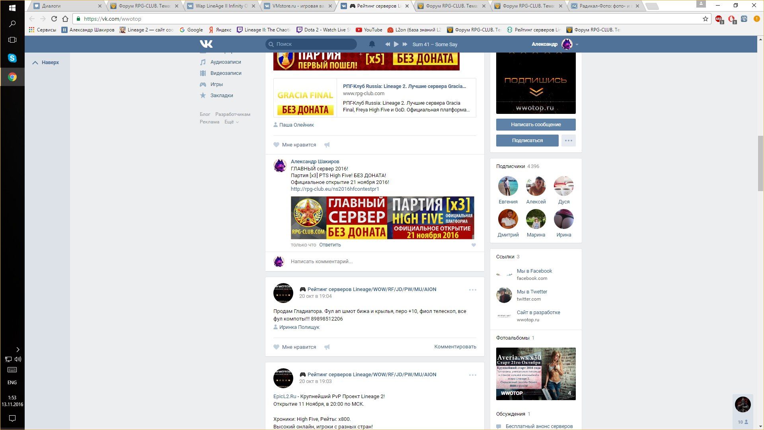Open the notifications bell
Viewport: 764px width, 430px height.
coord(372,44)
